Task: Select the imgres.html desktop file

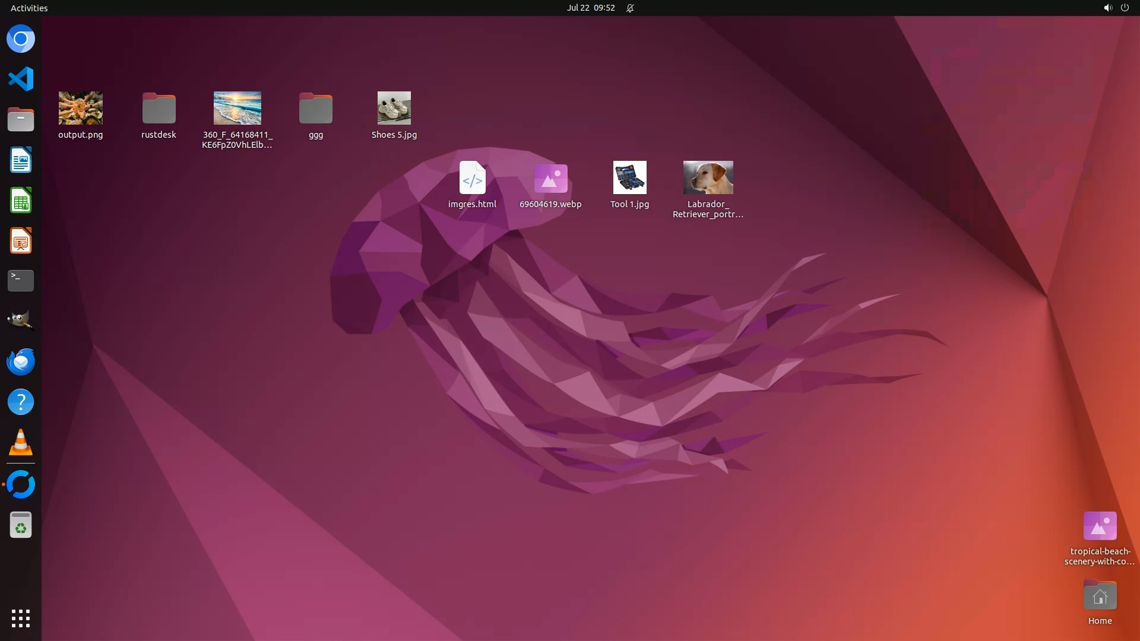Action: (x=472, y=177)
